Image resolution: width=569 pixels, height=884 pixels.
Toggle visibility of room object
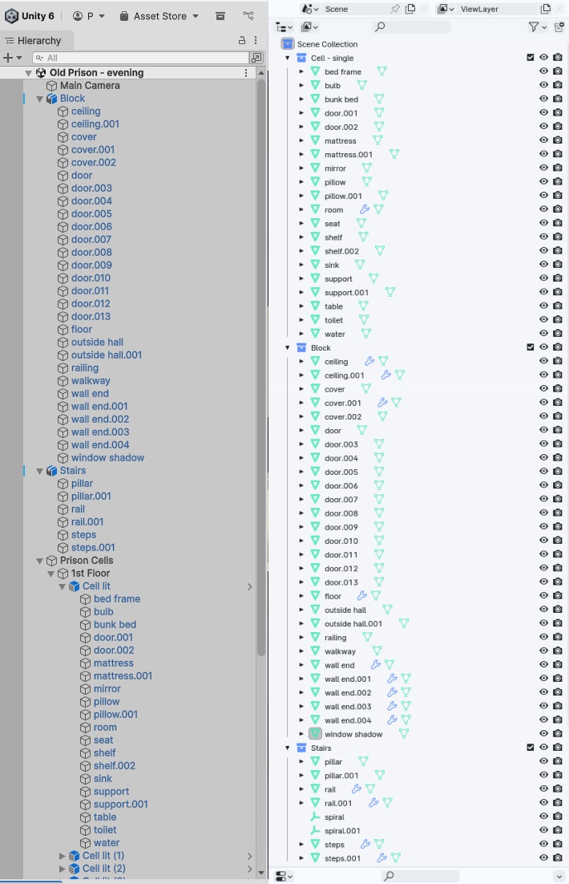tap(543, 209)
